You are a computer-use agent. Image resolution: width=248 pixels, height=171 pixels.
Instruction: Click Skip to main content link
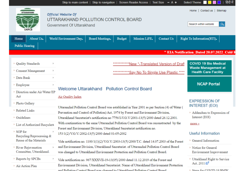point(75,2)
